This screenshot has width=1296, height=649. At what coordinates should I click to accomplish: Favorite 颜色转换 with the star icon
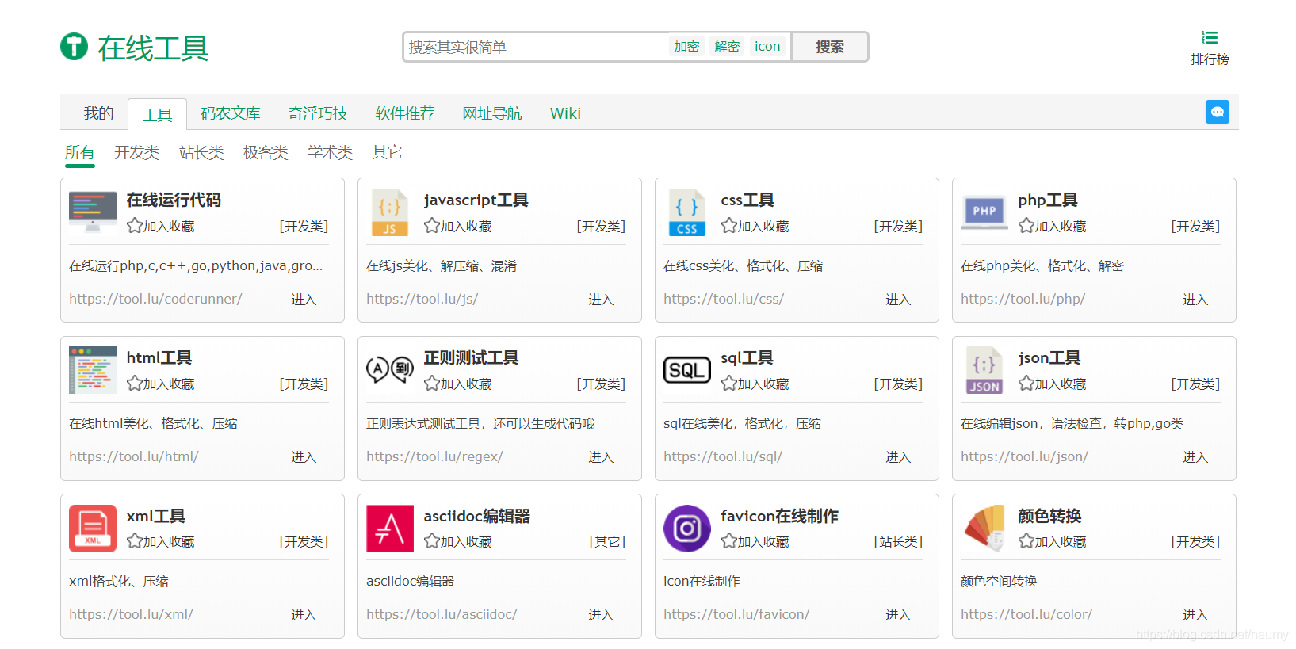coord(1026,541)
